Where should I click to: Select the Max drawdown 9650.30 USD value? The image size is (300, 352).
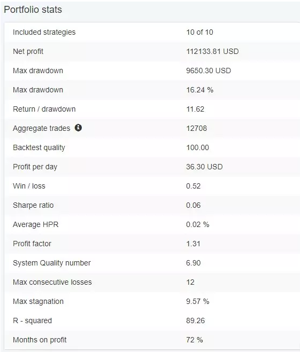tap(209, 71)
